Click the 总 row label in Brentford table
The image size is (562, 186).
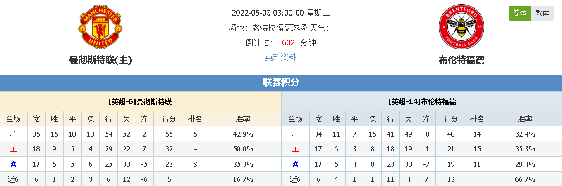click(x=295, y=134)
